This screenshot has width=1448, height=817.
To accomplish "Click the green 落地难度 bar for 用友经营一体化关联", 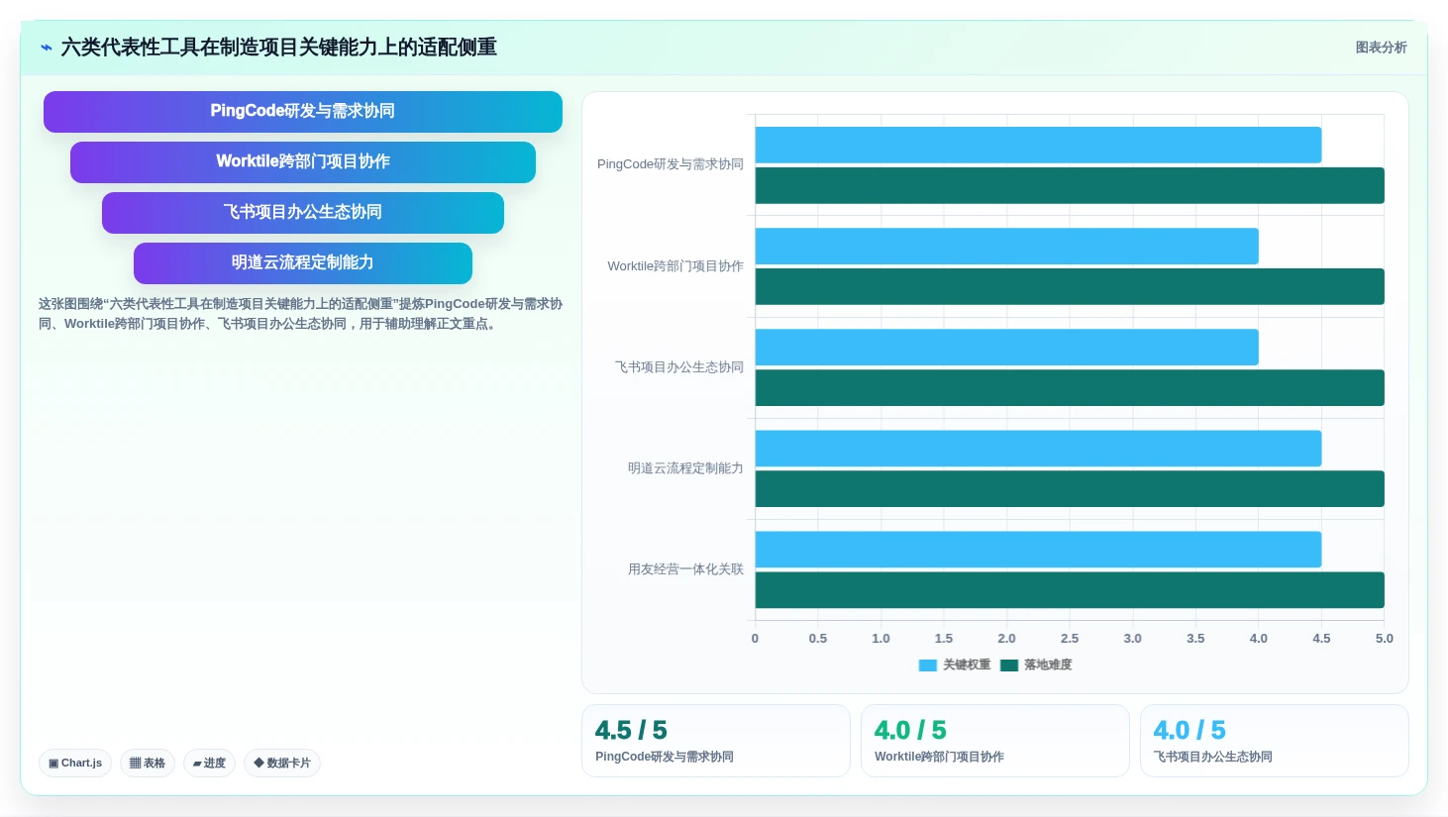I will click(1070, 590).
